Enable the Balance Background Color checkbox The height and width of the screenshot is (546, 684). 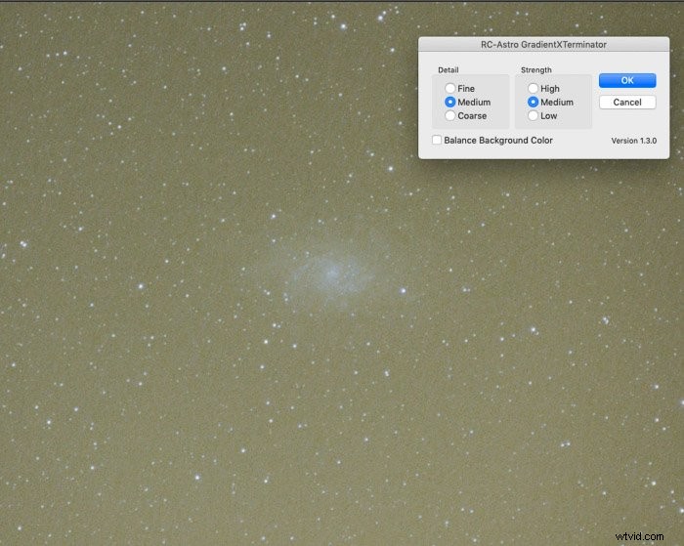437,140
